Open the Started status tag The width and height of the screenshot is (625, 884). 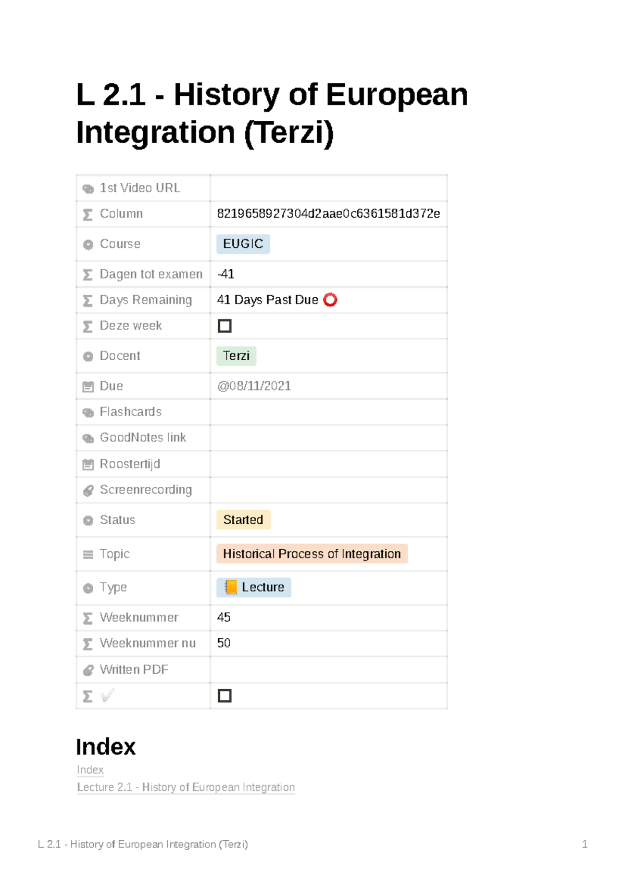click(x=243, y=520)
